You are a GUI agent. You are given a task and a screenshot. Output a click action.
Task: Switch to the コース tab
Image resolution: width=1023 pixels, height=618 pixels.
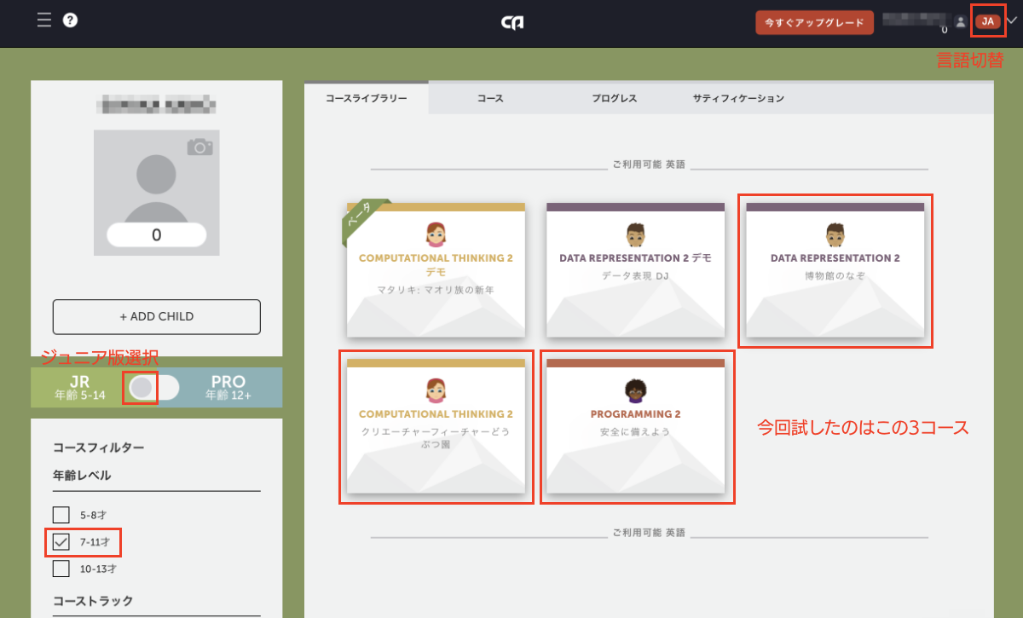(490, 98)
